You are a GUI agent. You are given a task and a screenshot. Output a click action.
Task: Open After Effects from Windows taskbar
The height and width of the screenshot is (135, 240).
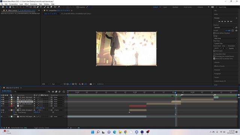[x=142, y=132]
